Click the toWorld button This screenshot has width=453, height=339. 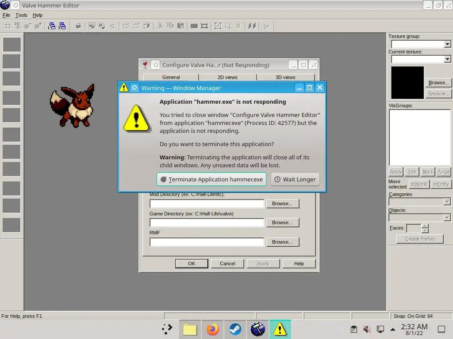click(x=418, y=184)
